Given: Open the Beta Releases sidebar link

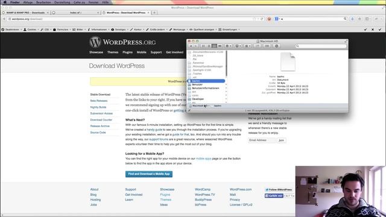Looking at the screenshot, I should pos(99,101).
